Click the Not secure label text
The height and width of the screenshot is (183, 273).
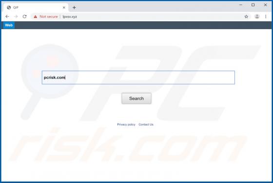pos(49,17)
